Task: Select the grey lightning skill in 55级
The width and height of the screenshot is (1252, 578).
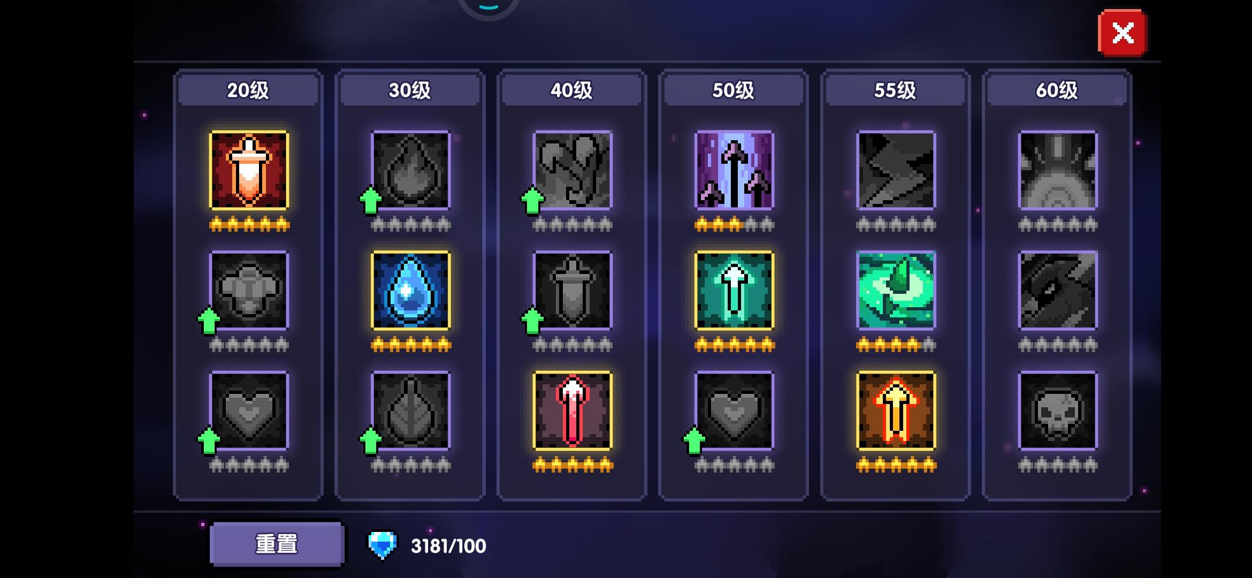Action: [x=896, y=170]
